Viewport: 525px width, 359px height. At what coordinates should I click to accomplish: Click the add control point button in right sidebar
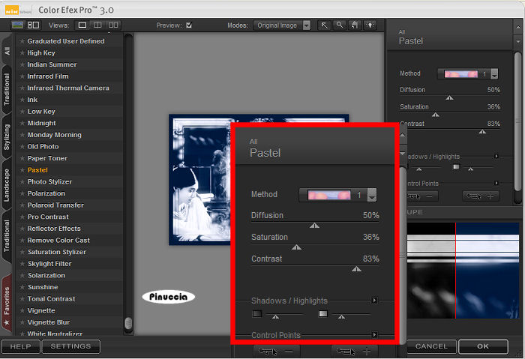[x=481, y=196]
